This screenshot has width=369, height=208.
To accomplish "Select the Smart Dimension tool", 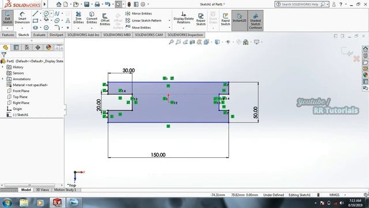I will (22, 18).
